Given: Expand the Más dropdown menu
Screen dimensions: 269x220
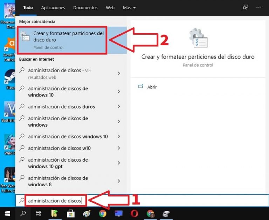Looking at the screenshot, I should click(129, 8).
